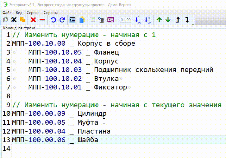The width and height of the screenshot is (226, 158).
Task: Click the blue documents icon
Action: [x=82, y=20]
